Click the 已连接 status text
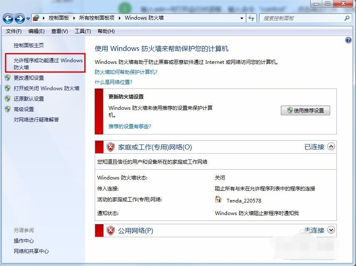356x266 pixels. tap(314, 147)
